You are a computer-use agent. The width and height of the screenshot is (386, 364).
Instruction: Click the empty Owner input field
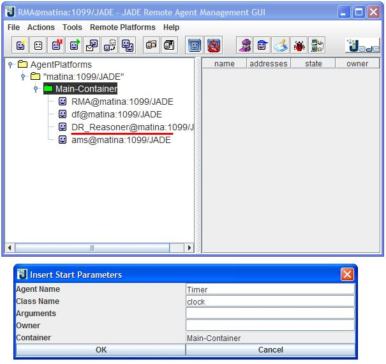click(271, 325)
